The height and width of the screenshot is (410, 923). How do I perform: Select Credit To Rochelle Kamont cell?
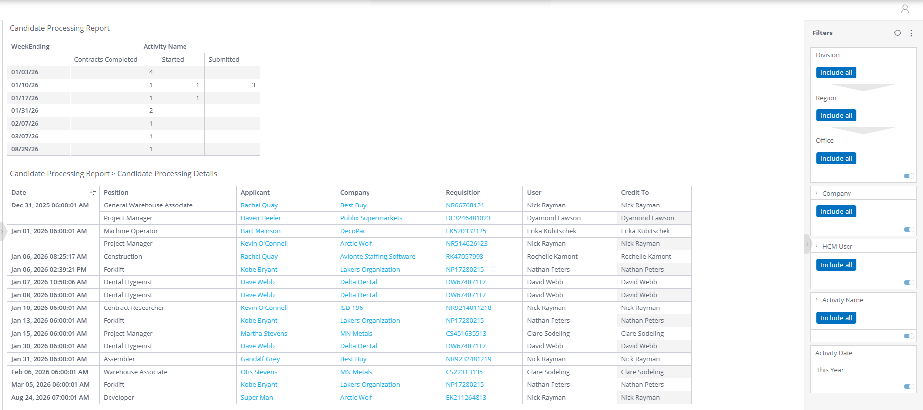coord(654,256)
